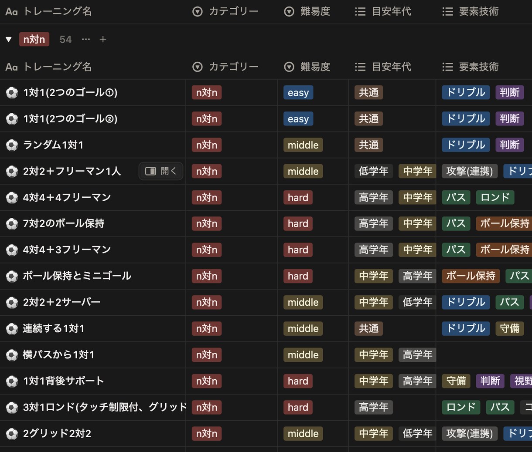532x452 pixels.
Task: Click soccer ball icon of 4対4＋4フリーマン
Action: point(12,198)
